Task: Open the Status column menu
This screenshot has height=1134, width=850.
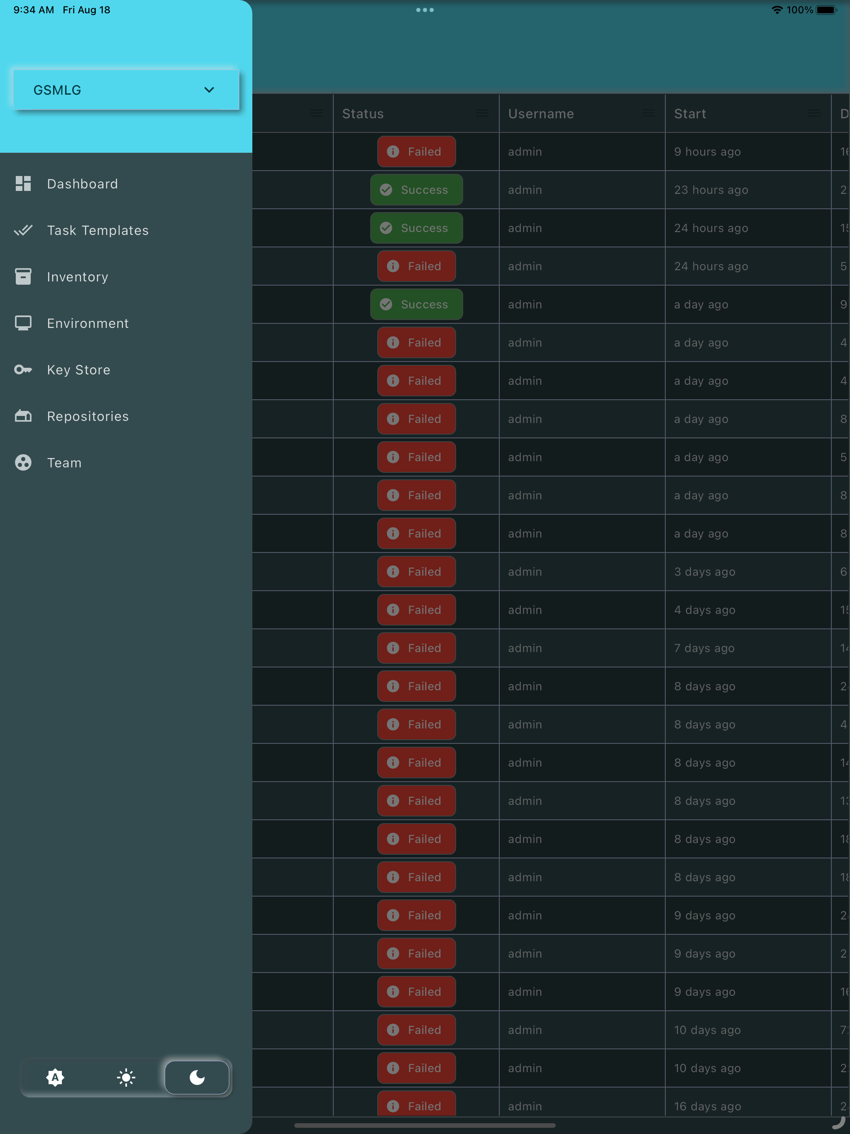Action: click(482, 113)
